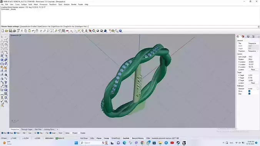Toggle the Perp osnap checkbox
260x146 pixels.
[x=38, y=133]
